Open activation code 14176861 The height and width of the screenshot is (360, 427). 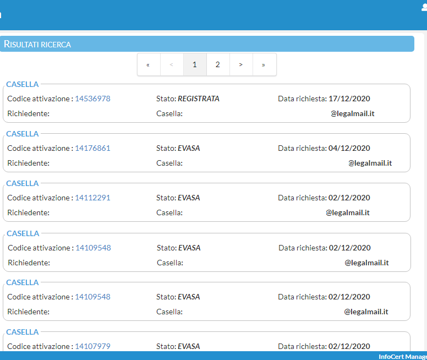92,148
